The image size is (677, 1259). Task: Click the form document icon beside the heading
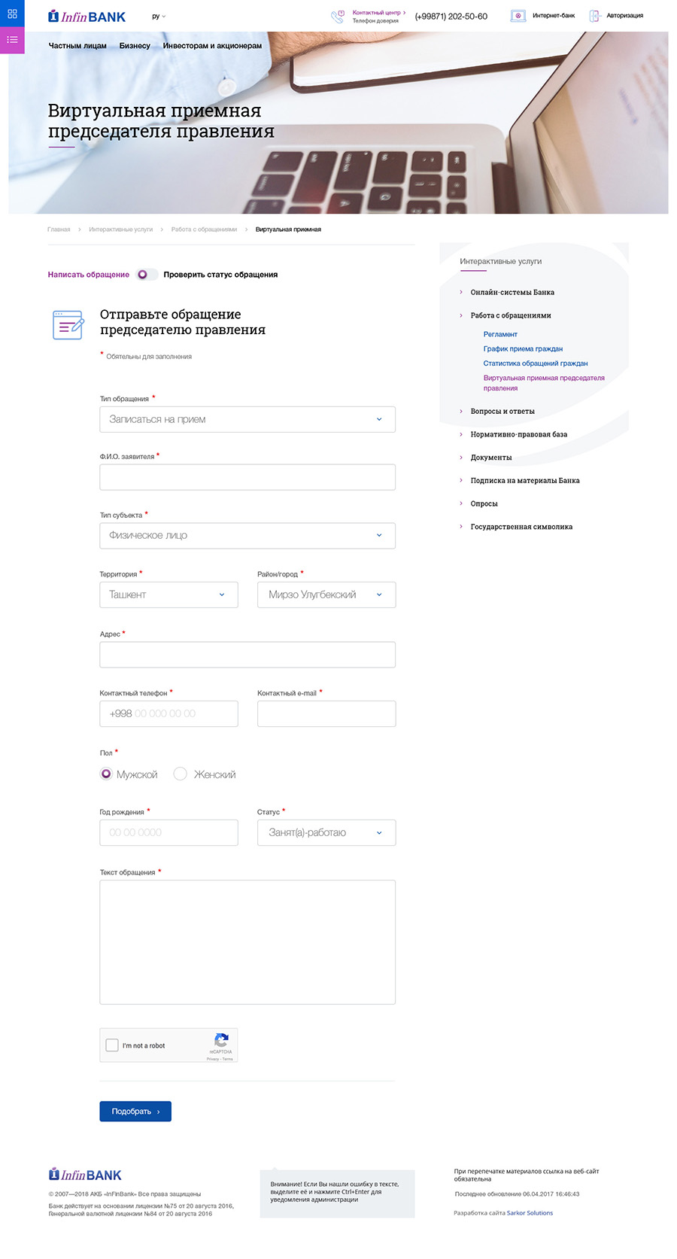tap(68, 324)
